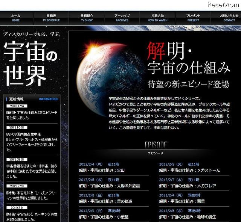This screenshot has height=222, width=241.
Task: Select 視聴方法 HOW TO WATCH menu item
Action: 157,18
